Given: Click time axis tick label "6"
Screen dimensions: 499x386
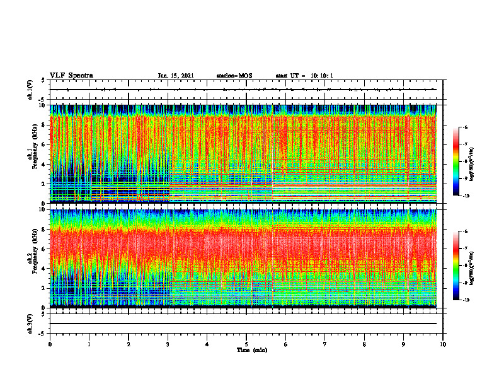Looking at the screenshot, I should pos(286,344).
